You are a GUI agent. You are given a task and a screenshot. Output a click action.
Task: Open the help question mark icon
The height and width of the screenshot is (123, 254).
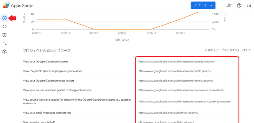(x=239, y=5)
